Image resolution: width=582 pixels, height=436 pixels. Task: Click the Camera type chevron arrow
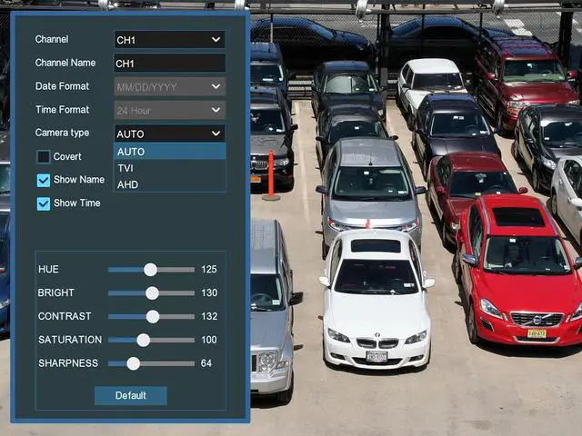click(x=216, y=134)
